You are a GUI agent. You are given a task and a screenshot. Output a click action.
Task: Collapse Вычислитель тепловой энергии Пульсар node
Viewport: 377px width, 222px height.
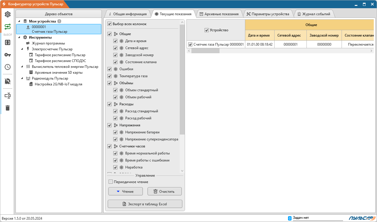point(22,67)
